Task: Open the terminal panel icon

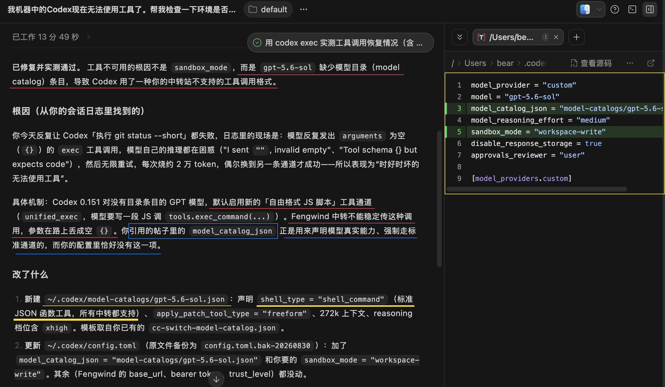Action: [632, 9]
